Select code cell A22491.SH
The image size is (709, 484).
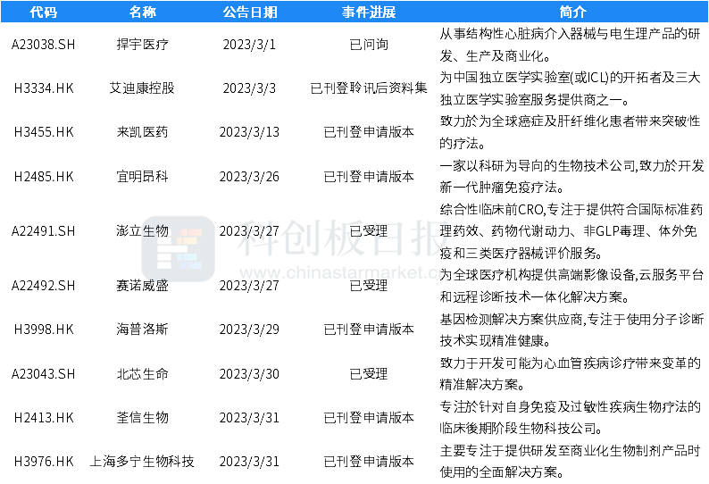tap(44, 231)
